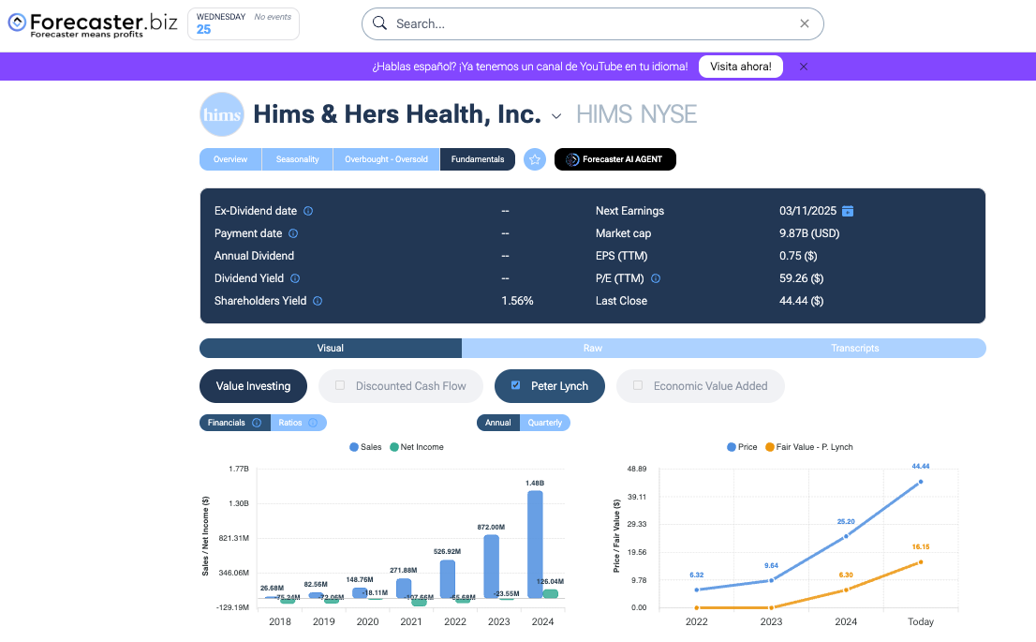Click the 2024 sales bar labeled 1.48B
The width and height of the screenshot is (1036, 642).
pyautogui.click(x=535, y=545)
